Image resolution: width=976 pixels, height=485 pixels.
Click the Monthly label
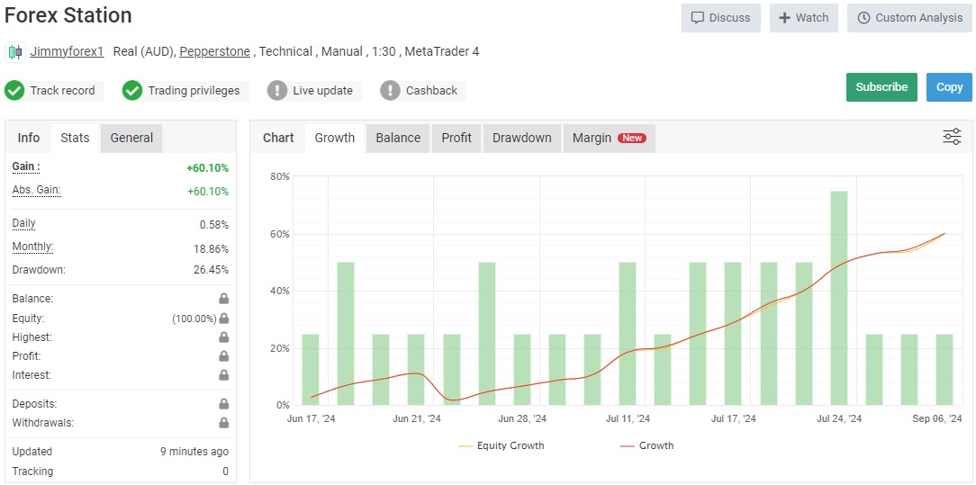click(x=33, y=247)
